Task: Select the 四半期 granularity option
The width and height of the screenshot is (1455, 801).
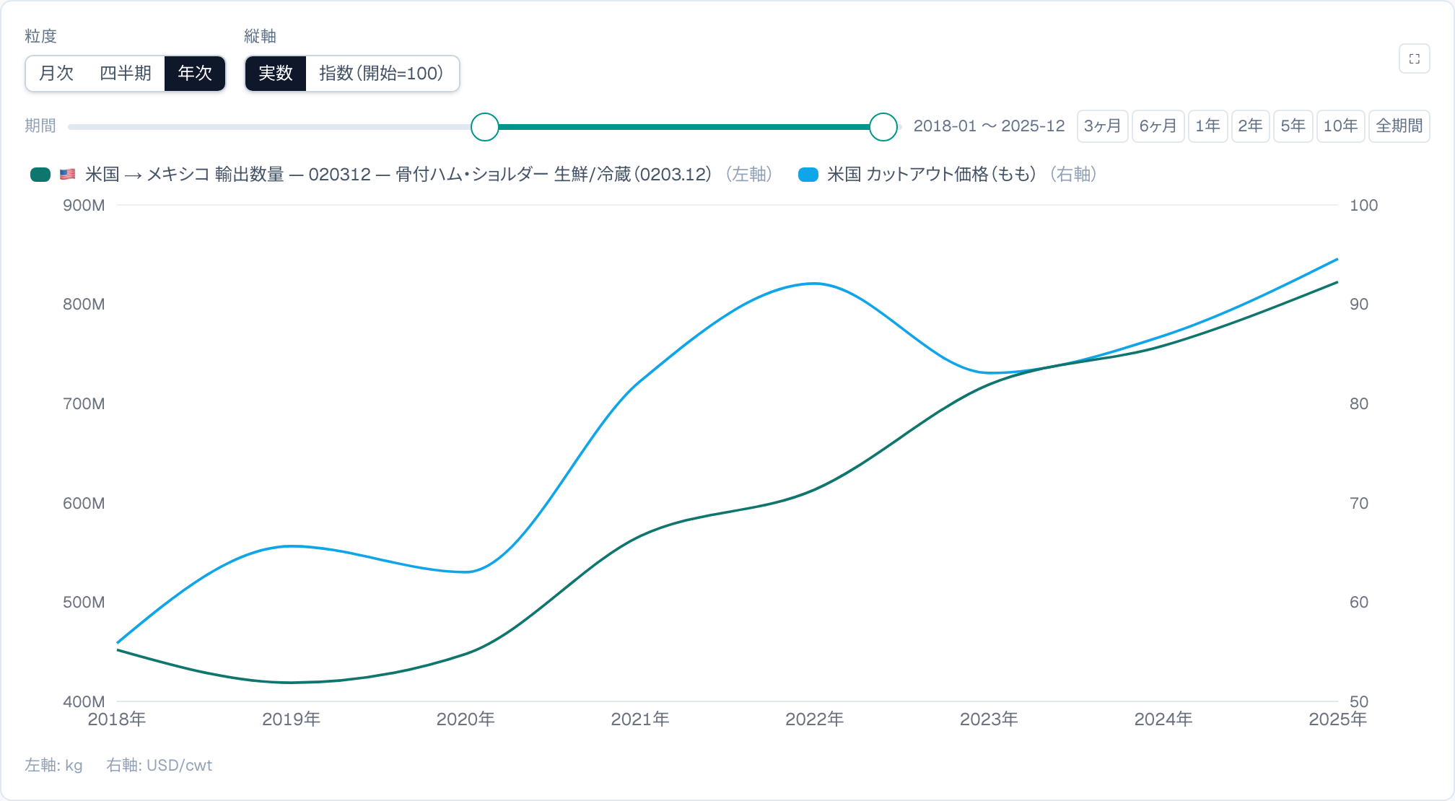Action: pos(126,74)
